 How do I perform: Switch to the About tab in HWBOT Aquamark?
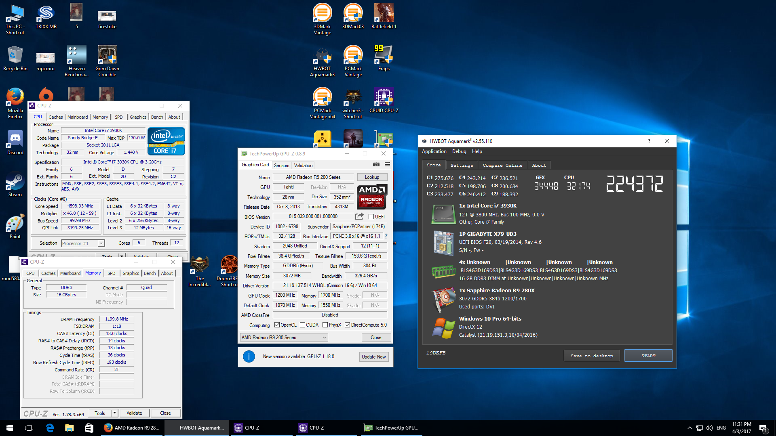[x=539, y=166]
